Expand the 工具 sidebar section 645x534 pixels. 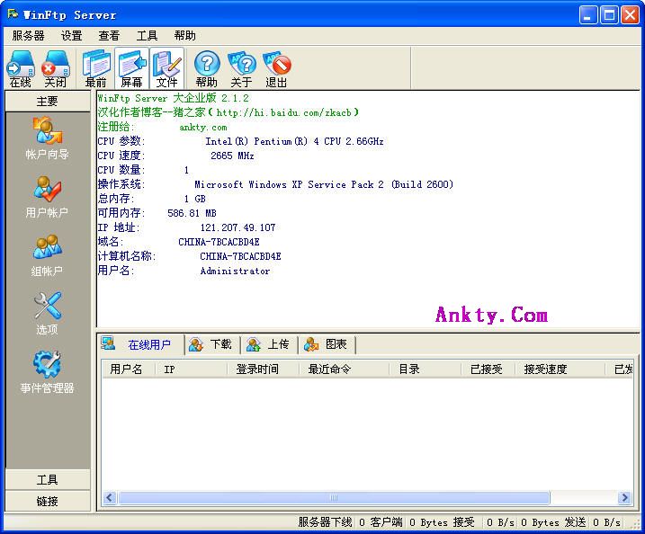tap(48, 480)
